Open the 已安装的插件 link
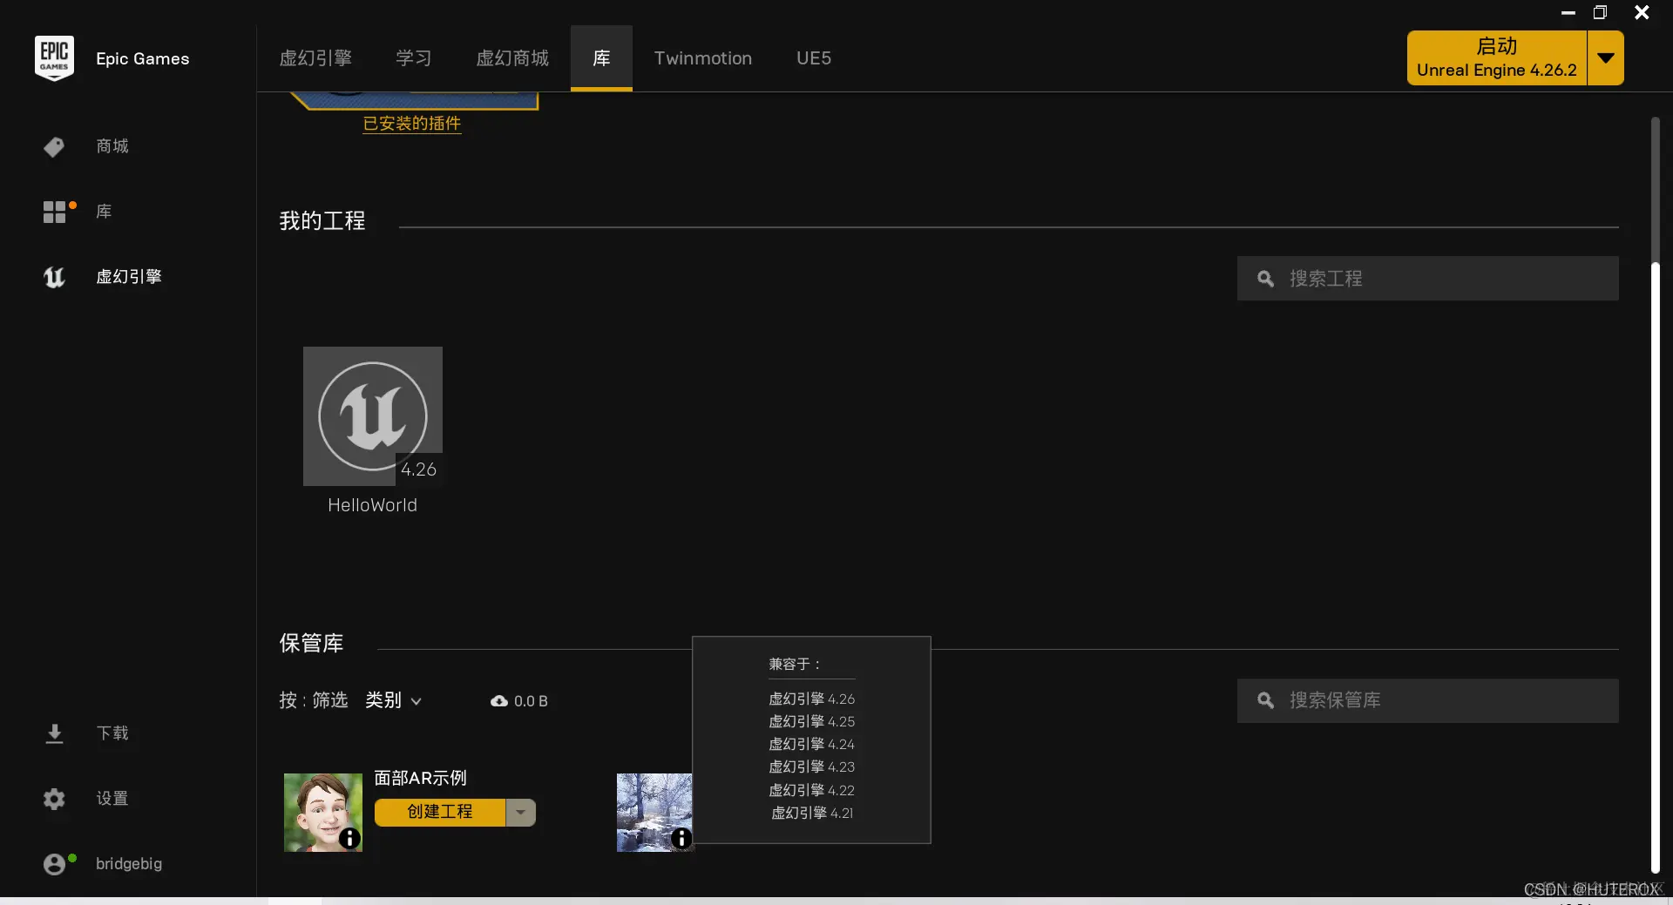 point(411,124)
